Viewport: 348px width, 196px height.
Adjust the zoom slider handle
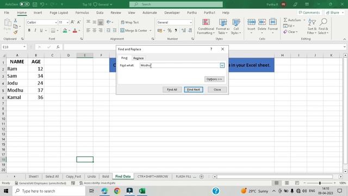tap(320, 183)
